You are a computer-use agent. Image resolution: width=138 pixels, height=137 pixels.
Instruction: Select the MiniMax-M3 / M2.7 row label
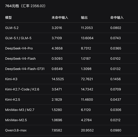point(20,110)
